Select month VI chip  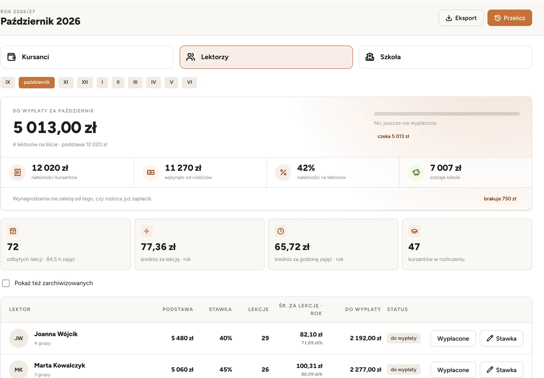click(189, 83)
